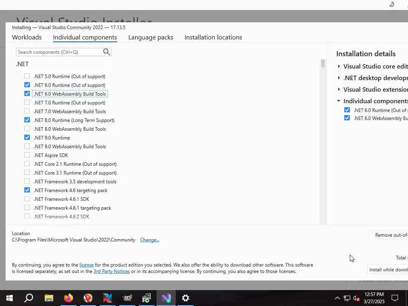
Task: Check .NET Aspire SDK
Action: point(27,155)
